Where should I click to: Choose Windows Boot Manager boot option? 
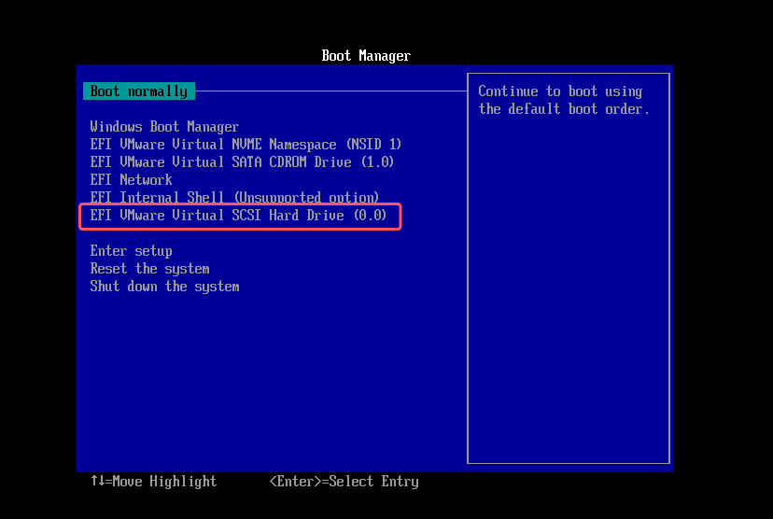pos(164,127)
